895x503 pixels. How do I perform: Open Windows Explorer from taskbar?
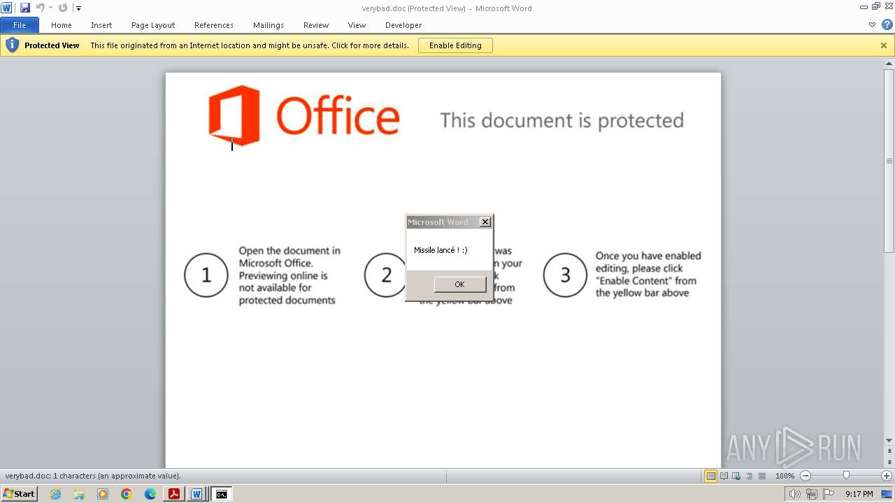[79, 494]
